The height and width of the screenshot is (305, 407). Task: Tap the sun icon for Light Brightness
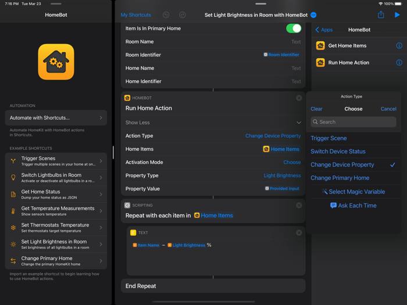[x=13, y=244]
